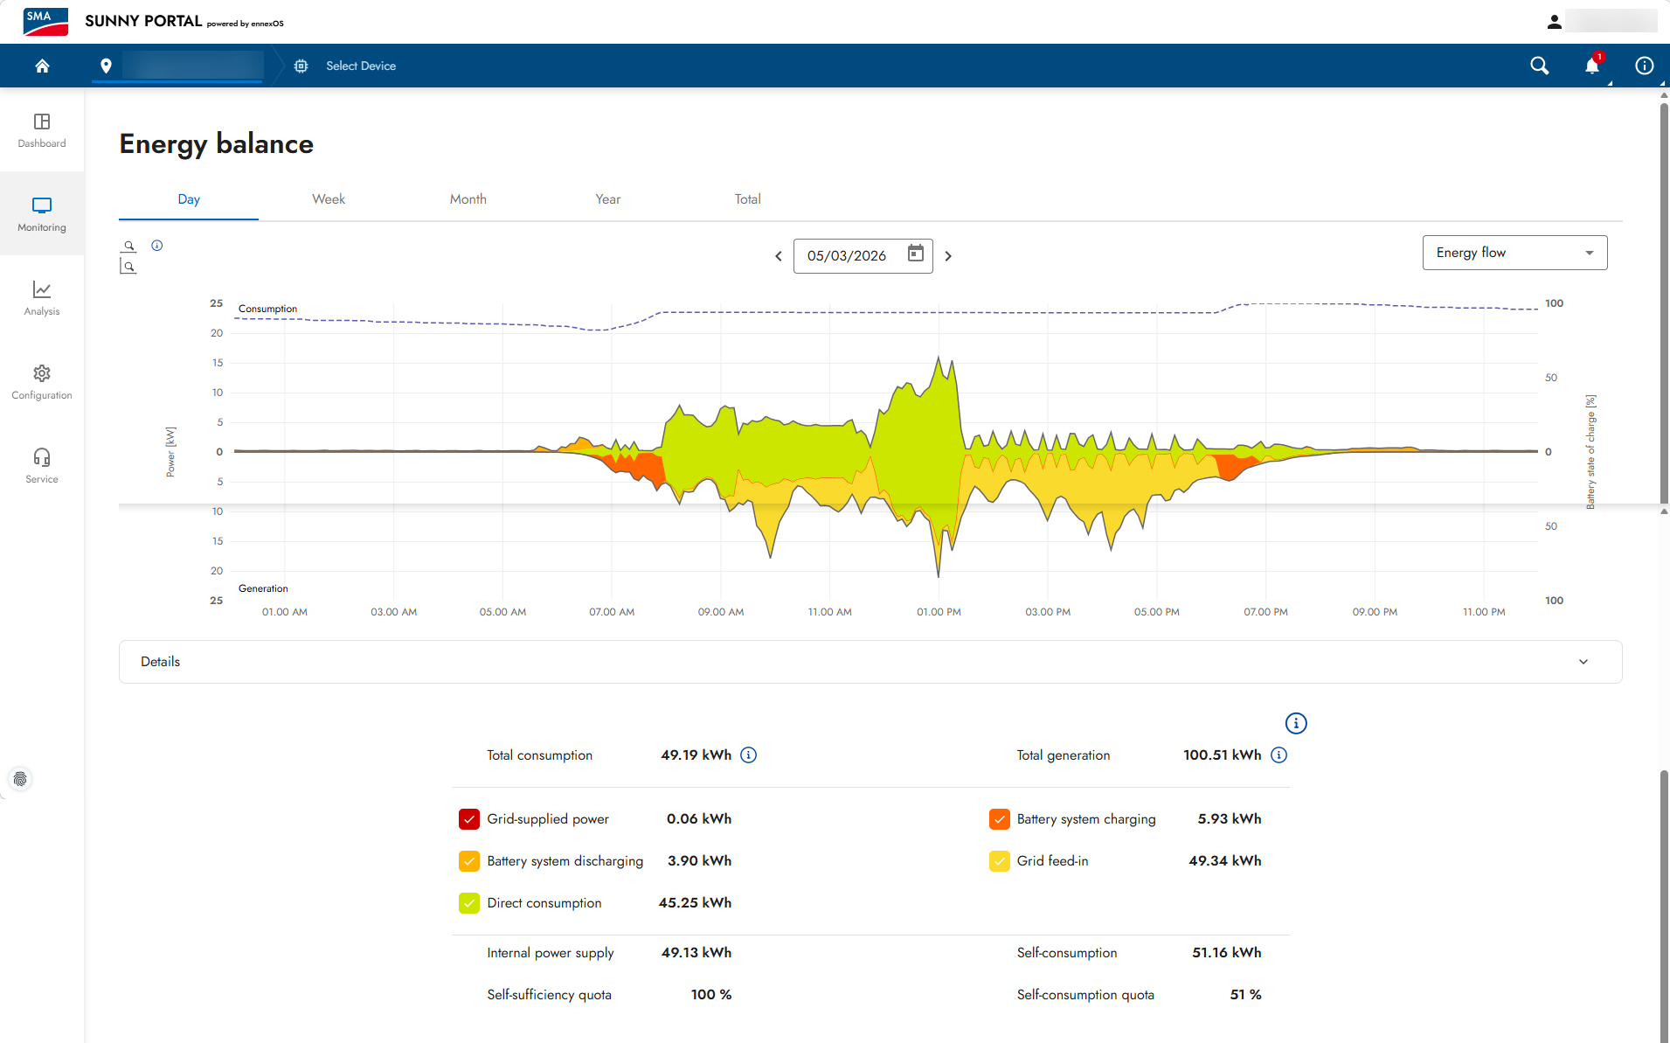Open Analysis section in sidebar

pos(42,298)
